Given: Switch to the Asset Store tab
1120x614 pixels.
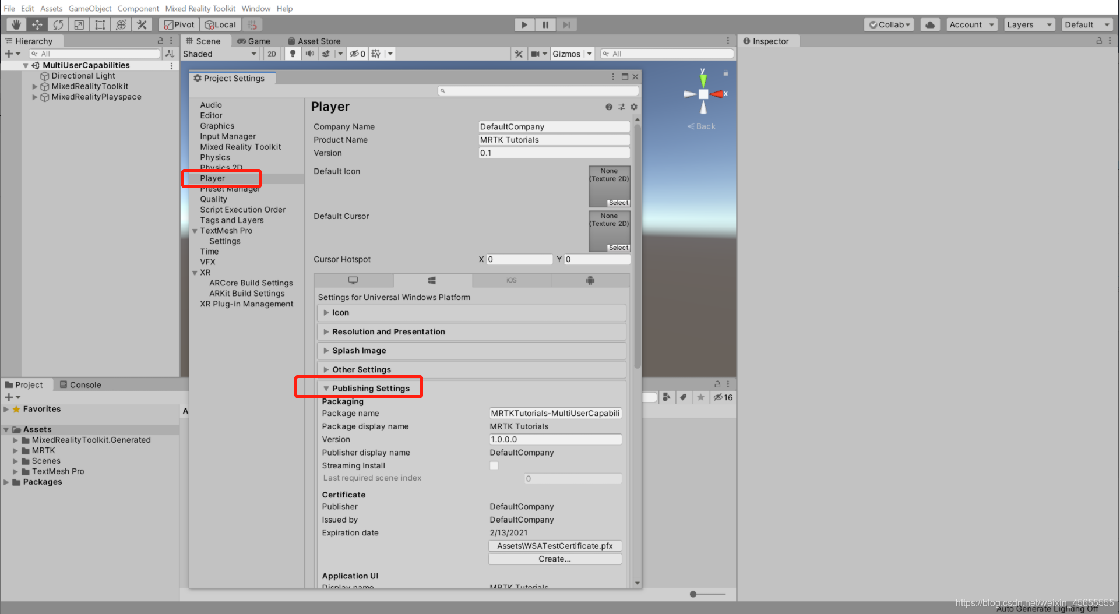Looking at the screenshot, I should click(314, 41).
